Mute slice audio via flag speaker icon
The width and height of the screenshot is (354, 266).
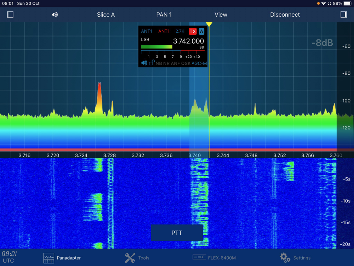[x=144, y=63]
